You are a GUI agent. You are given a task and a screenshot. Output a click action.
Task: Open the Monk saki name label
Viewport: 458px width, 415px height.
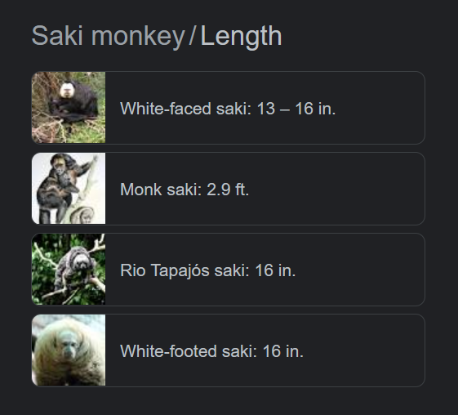pos(161,190)
